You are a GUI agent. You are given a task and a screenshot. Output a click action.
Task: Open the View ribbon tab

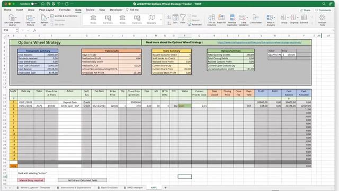tap(102, 10)
